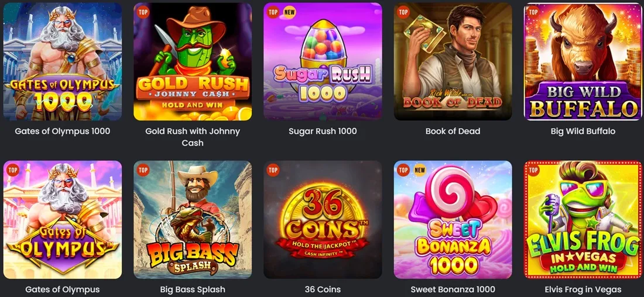Image resolution: width=644 pixels, height=297 pixels.
Task: Click the TOP badge on Gold Rush tile
Action: [143, 12]
